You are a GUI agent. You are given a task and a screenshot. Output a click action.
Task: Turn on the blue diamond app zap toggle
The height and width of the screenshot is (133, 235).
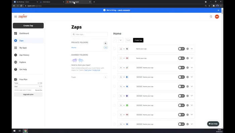click(x=181, y=86)
